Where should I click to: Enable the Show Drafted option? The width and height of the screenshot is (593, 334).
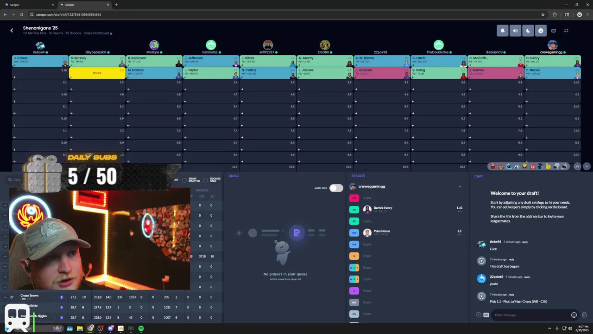pyautogui.click(x=184, y=180)
